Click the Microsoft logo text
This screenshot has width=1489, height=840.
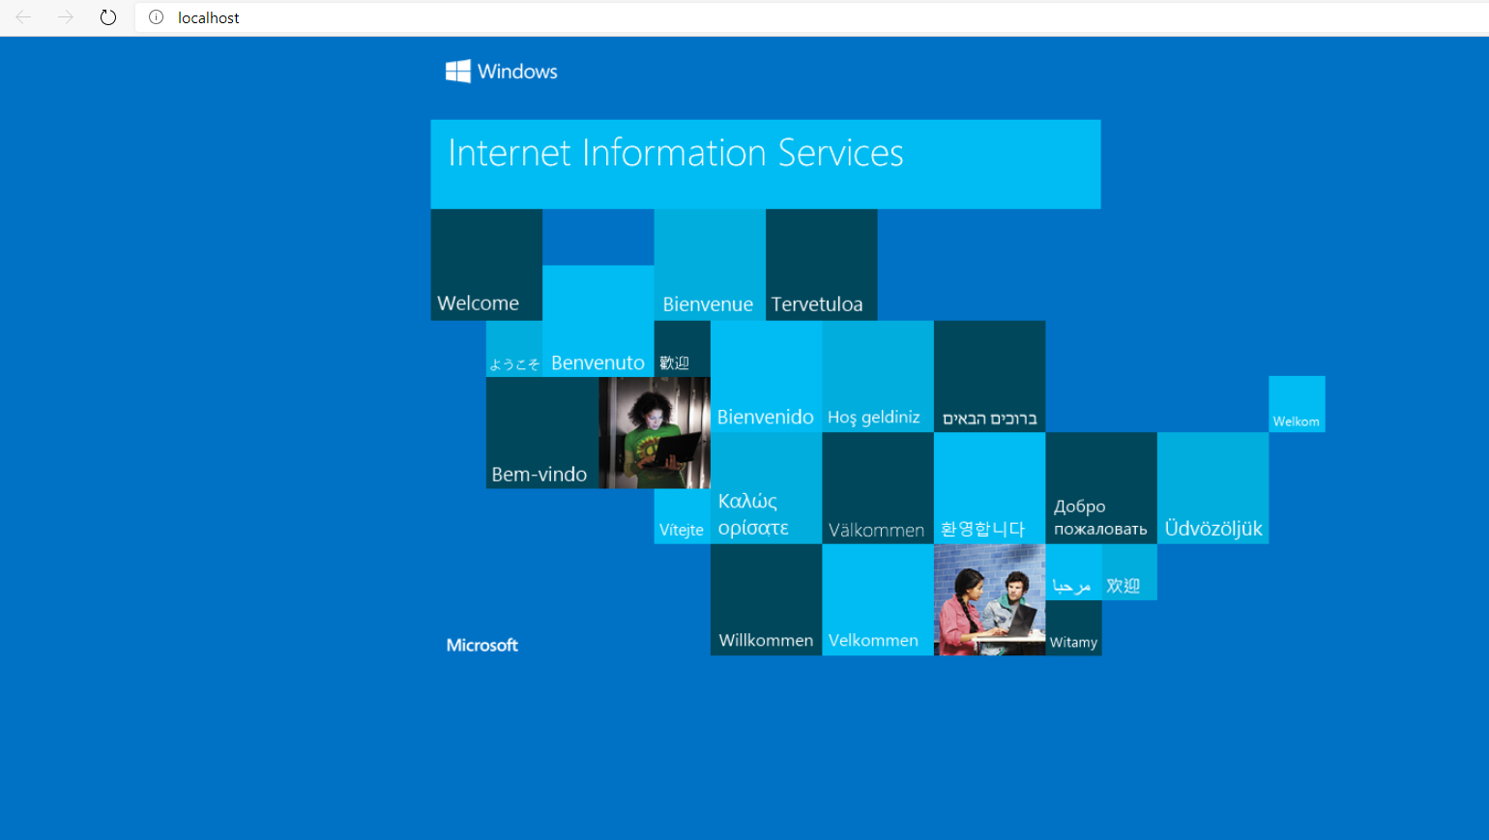(x=482, y=645)
